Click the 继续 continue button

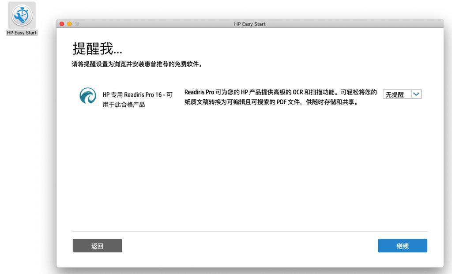[403, 245]
